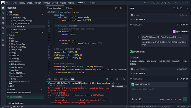Open the 终端(T) menu

63,3
